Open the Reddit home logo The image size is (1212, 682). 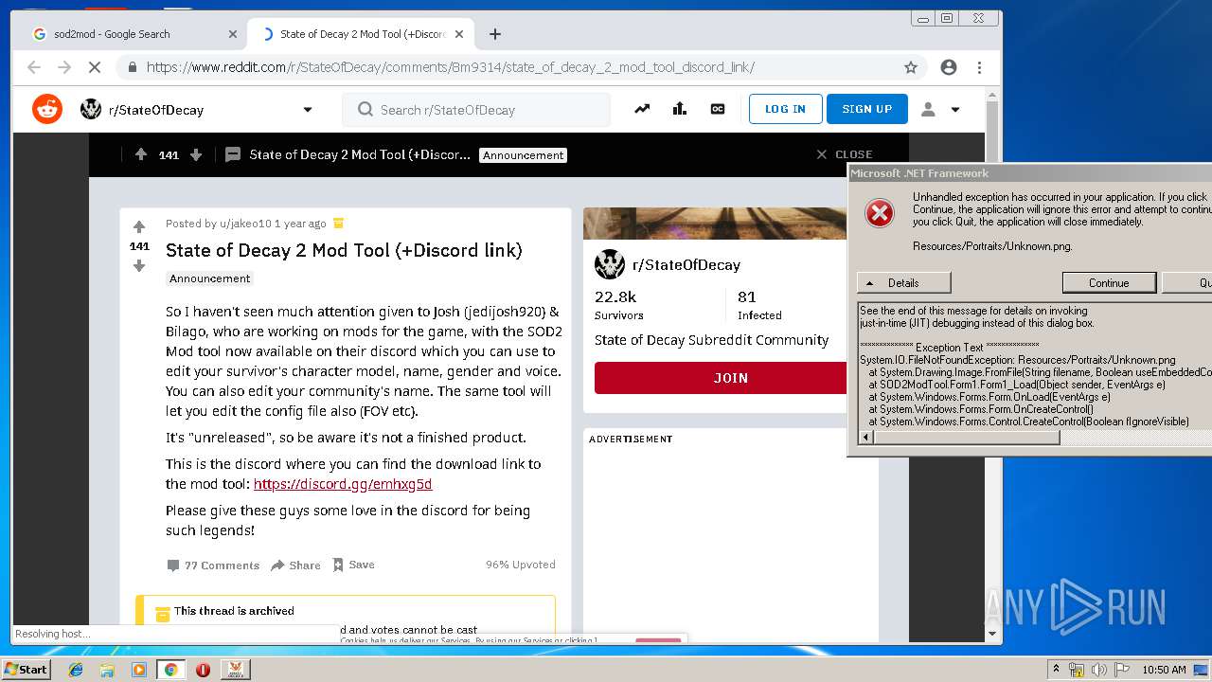click(x=46, y=109)
